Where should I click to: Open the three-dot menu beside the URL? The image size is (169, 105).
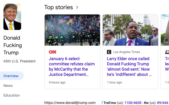click(102, 103)
